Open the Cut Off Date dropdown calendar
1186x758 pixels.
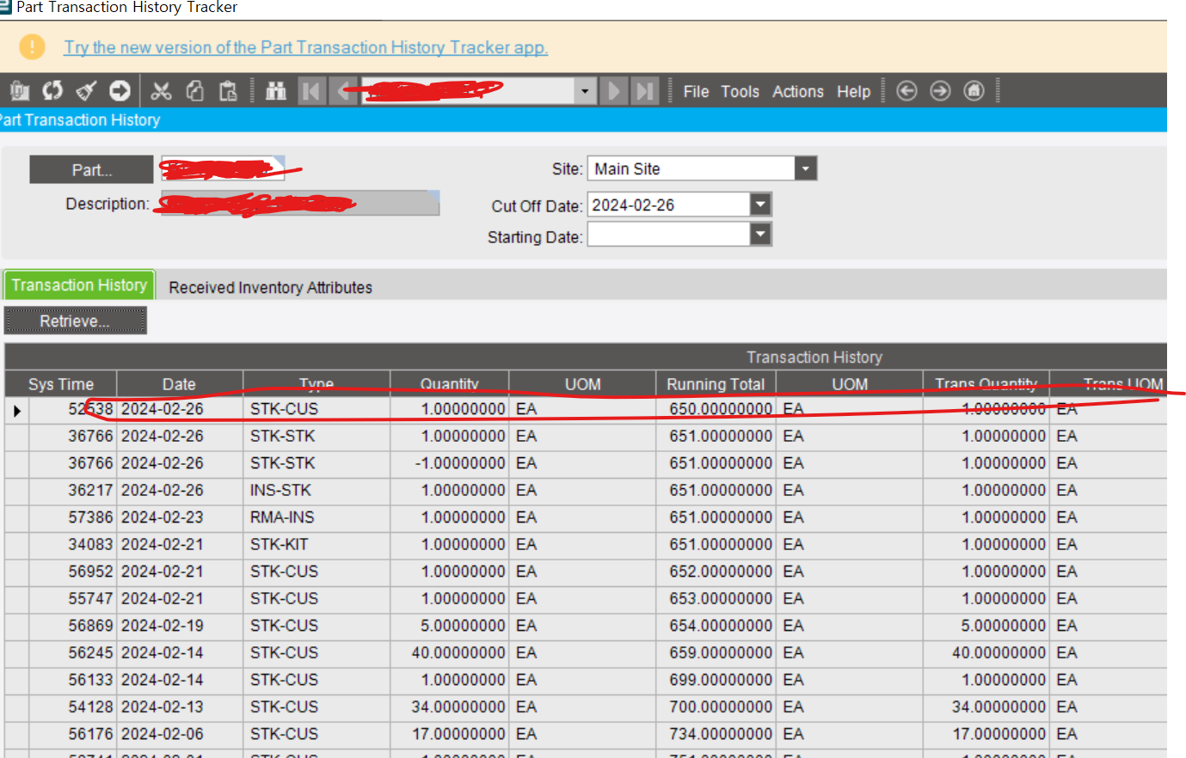tap(757, 204)
